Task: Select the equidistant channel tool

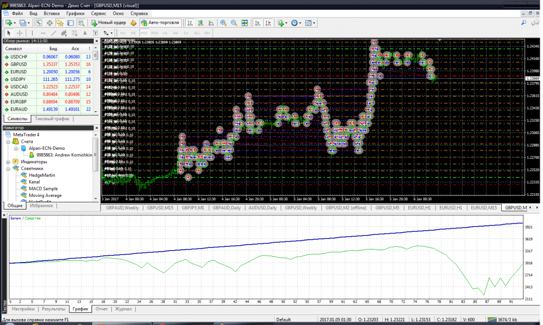Action: [64, 33]
